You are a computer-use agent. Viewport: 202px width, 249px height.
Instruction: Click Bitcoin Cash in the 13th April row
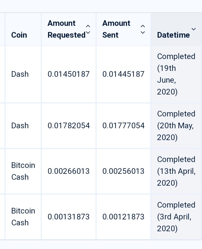[x=23, y=171]
